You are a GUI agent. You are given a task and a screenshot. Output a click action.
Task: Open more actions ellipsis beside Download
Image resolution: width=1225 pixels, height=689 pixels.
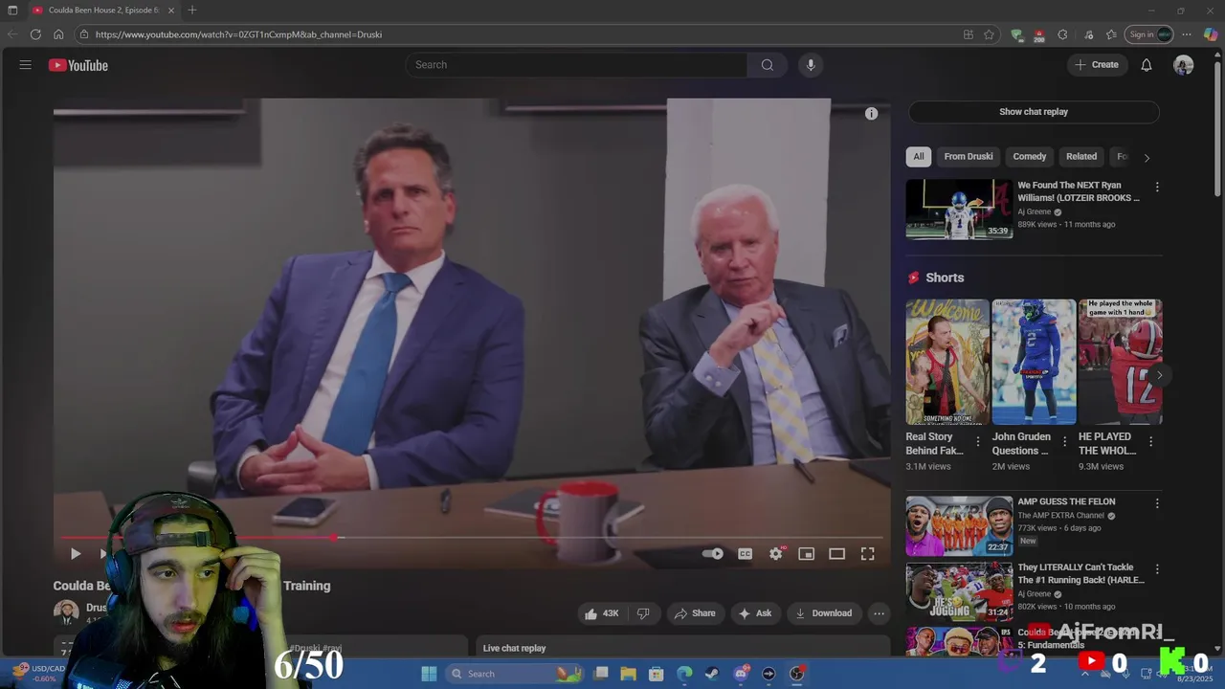[x=879, y=613]
